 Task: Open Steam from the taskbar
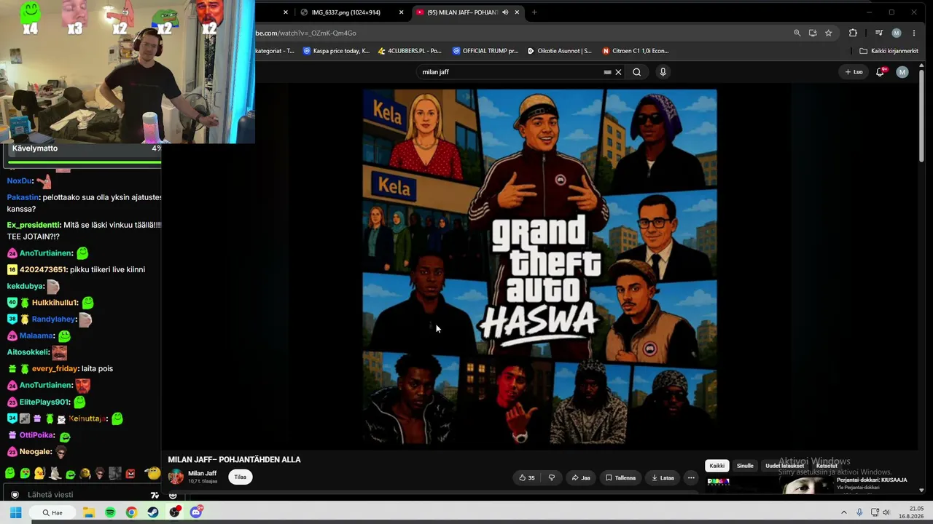click(153, 512)
